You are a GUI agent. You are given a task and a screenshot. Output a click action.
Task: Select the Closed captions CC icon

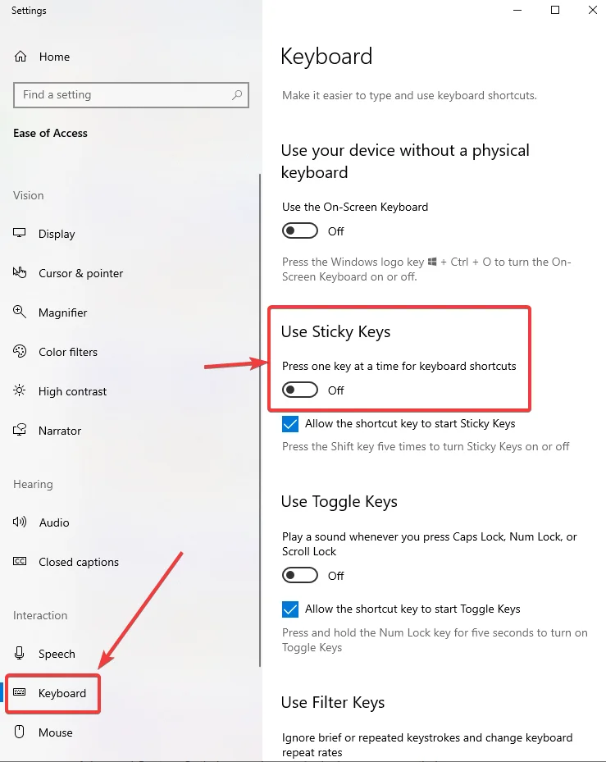click(x=19, y=562)
